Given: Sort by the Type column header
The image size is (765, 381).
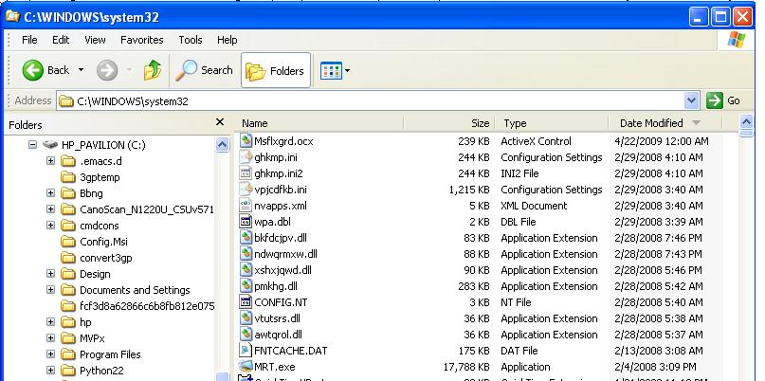Looking at the screenshot, I should click(x=552, y=123).
